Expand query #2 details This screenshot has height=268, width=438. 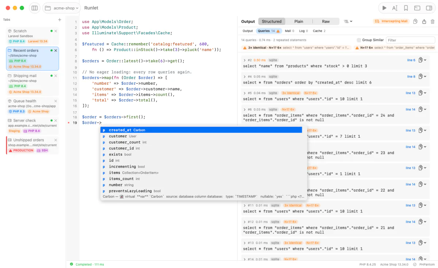(x=245, y=60)
